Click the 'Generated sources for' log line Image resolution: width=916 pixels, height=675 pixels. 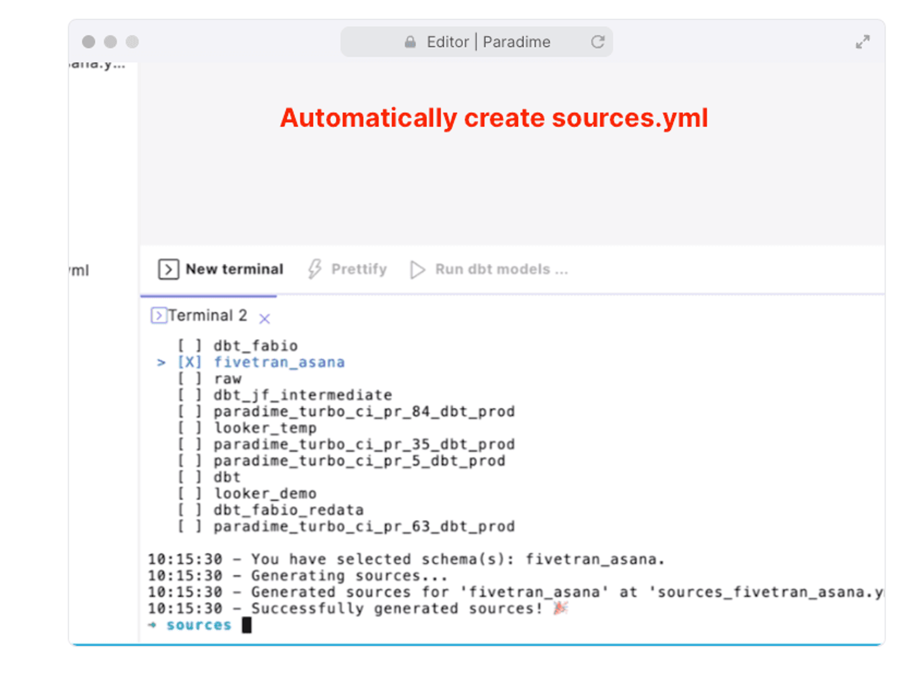tap(515, 592)
